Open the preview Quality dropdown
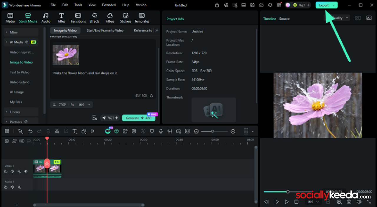 click(337, 18)
